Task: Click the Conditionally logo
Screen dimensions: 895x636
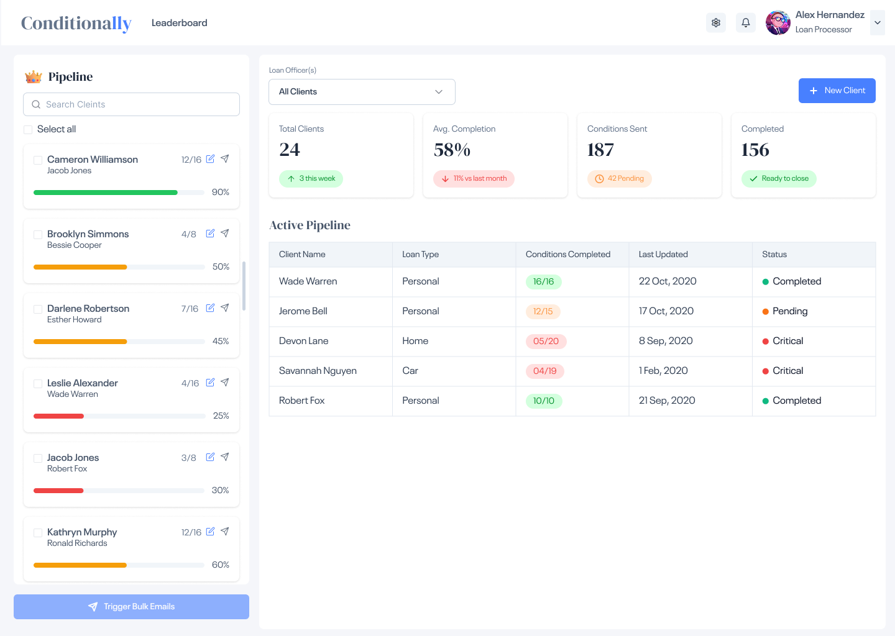Action: coord(76,23)
